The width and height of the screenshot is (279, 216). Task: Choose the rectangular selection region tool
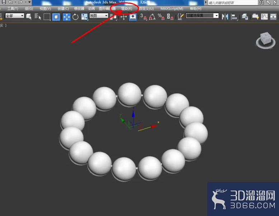point(47,17)
